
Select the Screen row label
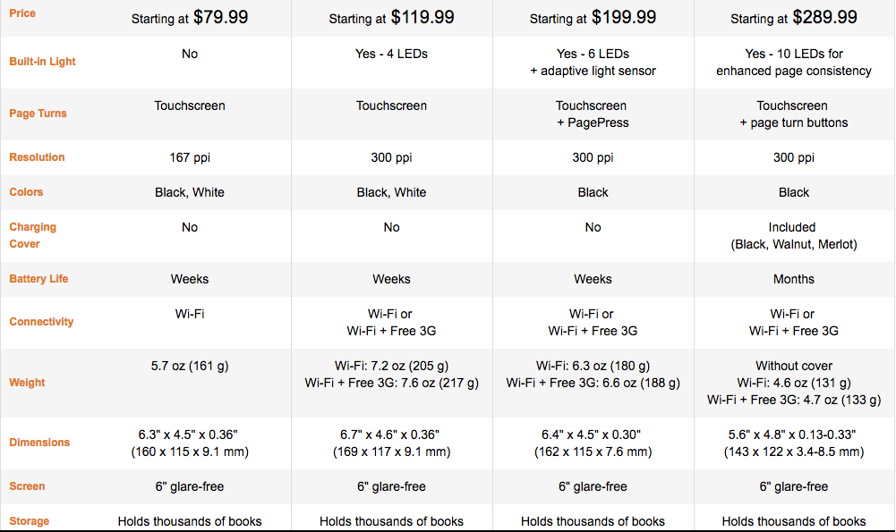click(27, 486)
